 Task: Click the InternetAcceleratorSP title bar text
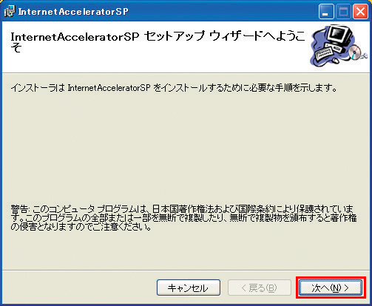73,12
